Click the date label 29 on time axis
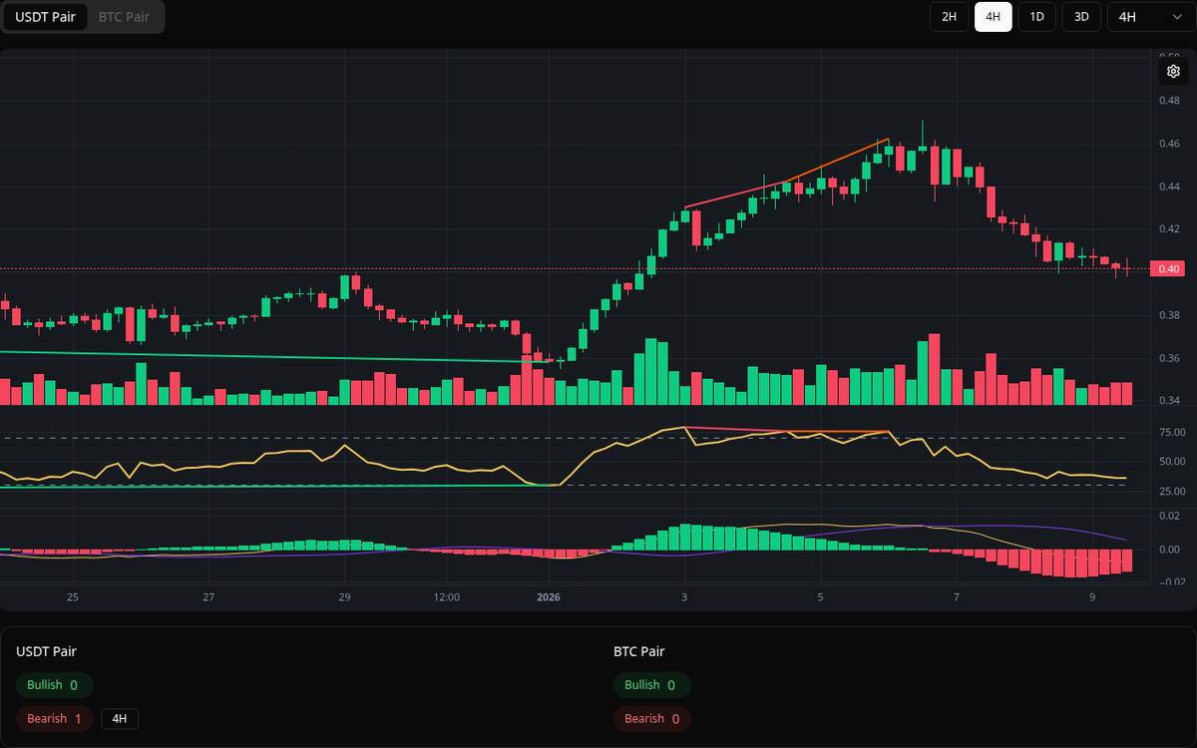This screenshot has width=1197, height=748. [344, 597]
